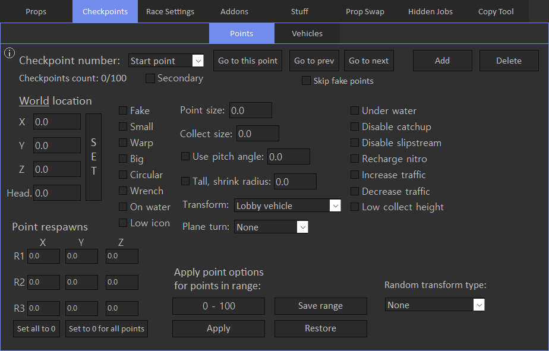Apply point options to range
The width and height of the screenshot is (549, 351).
219,328
